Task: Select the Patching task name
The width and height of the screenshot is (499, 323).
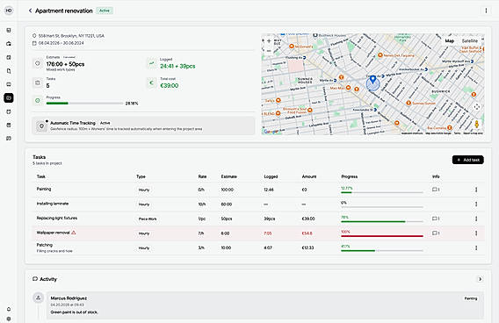Action: click(x=45, y=245)
